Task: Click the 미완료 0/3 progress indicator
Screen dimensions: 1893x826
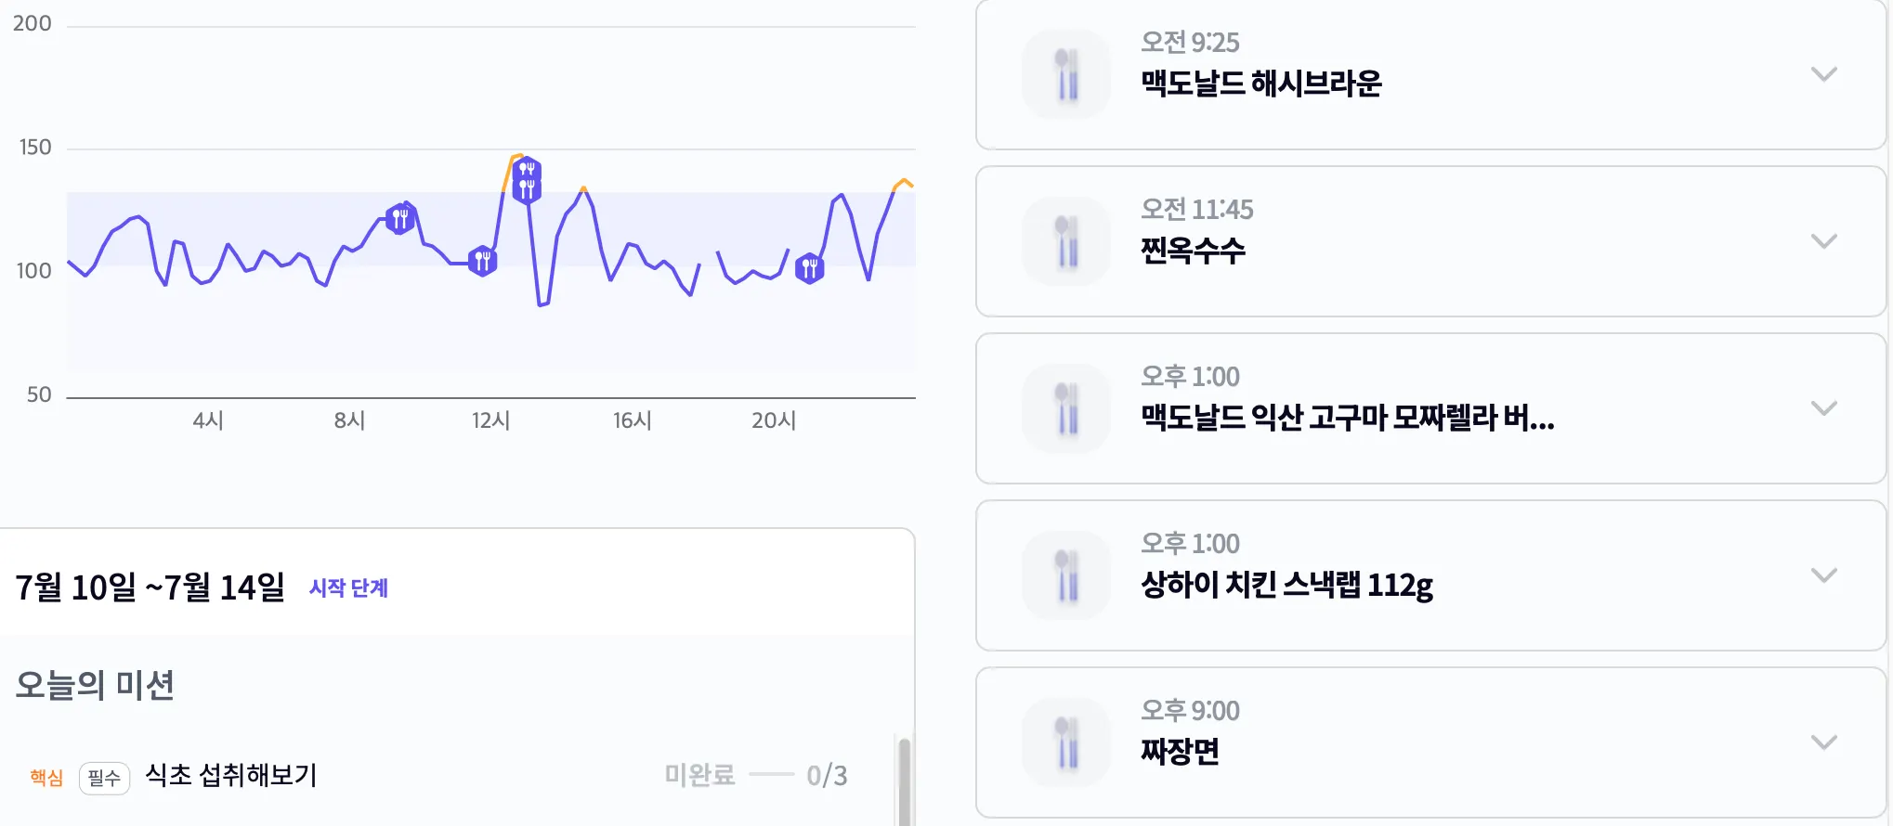Action: tap(755, 775)
